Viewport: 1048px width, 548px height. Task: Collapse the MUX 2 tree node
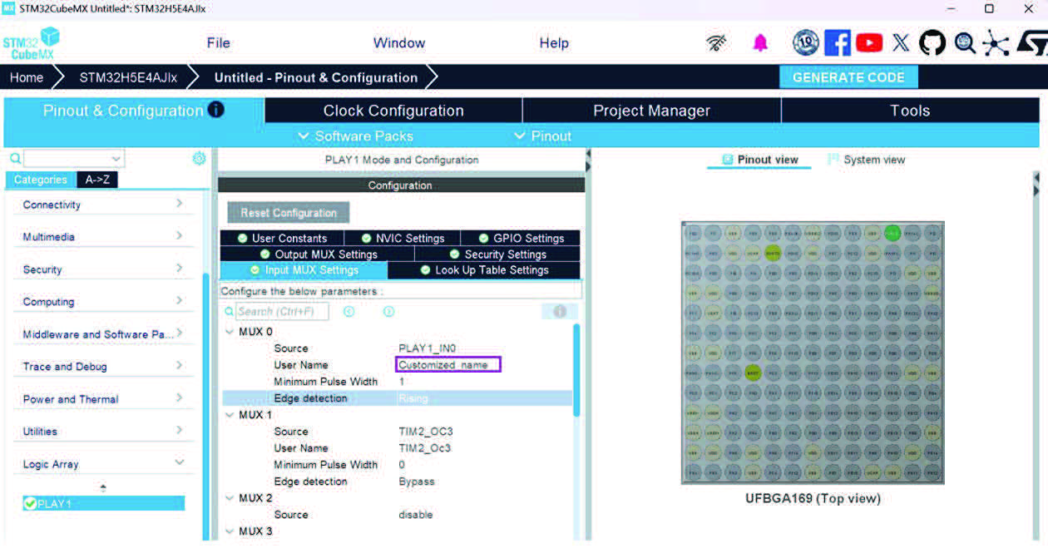click(x=230, y=498)
